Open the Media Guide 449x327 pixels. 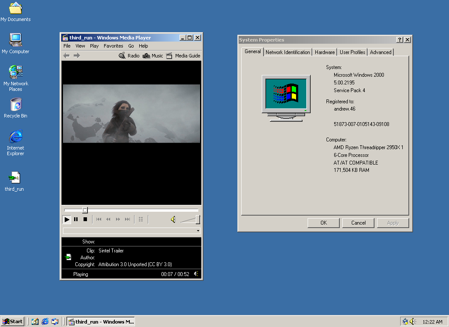[x=183, y=56]
